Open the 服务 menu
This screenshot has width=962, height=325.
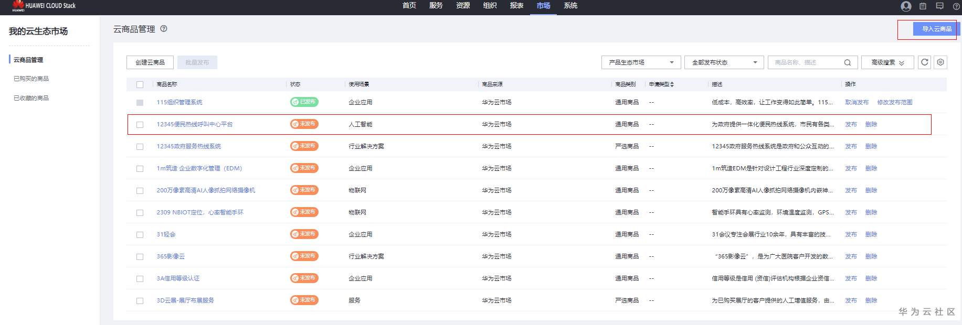pyautogui.click(x=436, y=6)
